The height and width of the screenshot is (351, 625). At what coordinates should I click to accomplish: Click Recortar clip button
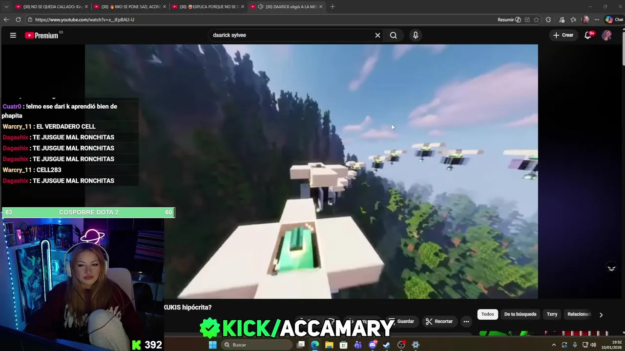click(x=439, y=321)
